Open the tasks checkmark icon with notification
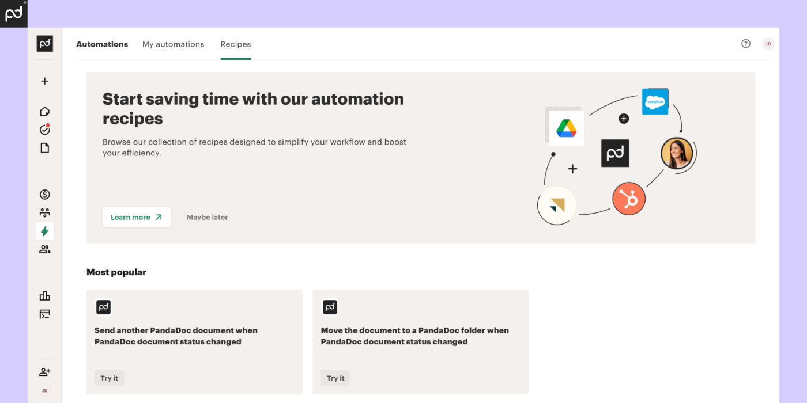 point(44,130)
